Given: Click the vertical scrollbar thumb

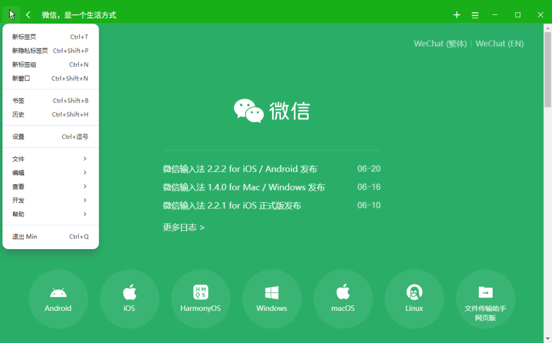Looking at the screenshot, I should coord(547,69).
